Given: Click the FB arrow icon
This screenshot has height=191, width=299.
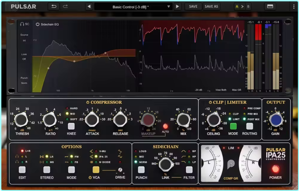Looking at the screenshot, I should click(66, 162).
